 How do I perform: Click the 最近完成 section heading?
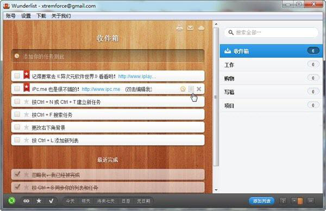[x=108, y=160]
